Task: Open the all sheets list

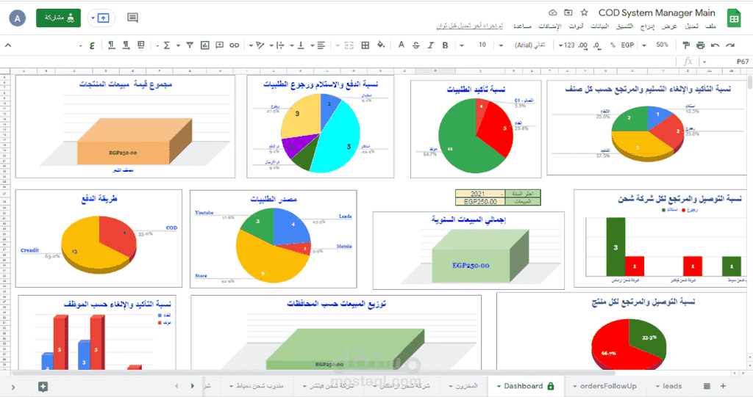Action: pyautogui.click(x=707, y=386)
